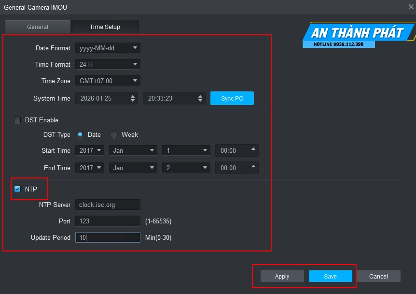Enable the DST Enable checkbox

coord(18,120)
